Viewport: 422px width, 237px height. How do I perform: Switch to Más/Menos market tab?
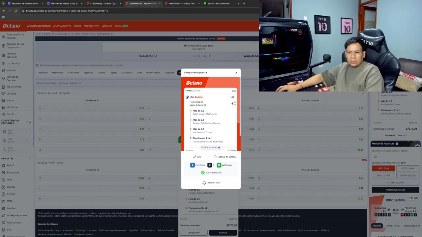tap(57, 73)
